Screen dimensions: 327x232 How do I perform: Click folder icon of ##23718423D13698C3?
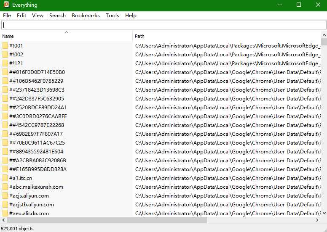[x=5, y=90]
